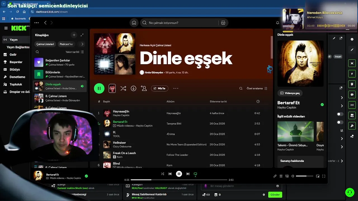Adjust Spotify volume slider

click(x=304, y=176)
